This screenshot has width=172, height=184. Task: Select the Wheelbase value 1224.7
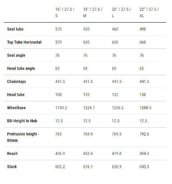pos(89,108)
